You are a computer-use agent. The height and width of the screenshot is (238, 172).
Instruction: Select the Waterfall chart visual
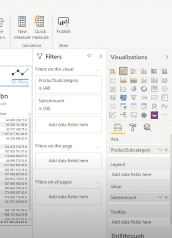pos(113,89)
